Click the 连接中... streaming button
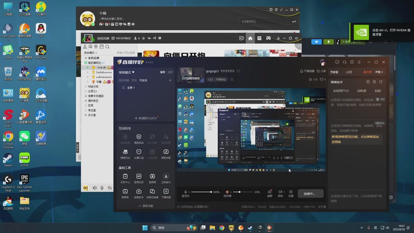414x233 pixels. click(310, 194)
